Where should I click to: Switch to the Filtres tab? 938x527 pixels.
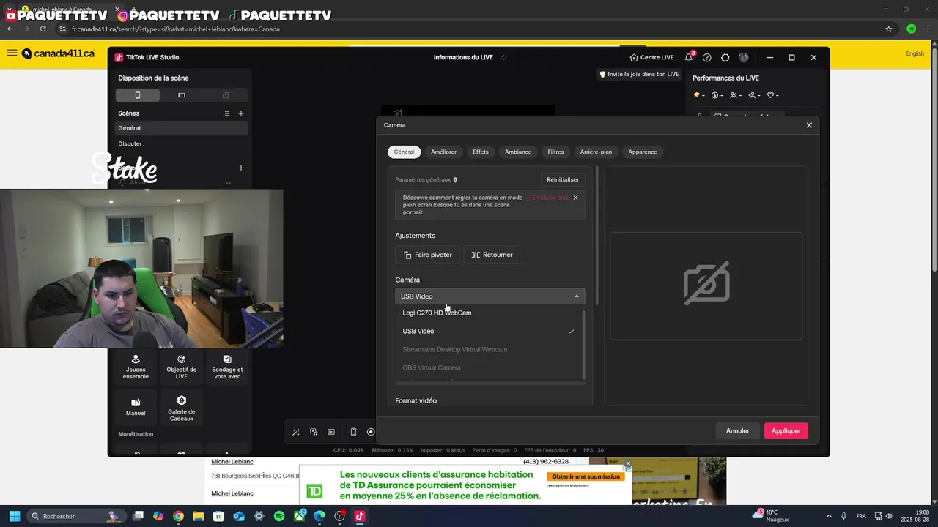pyautogui.click(x=556, y=152)
